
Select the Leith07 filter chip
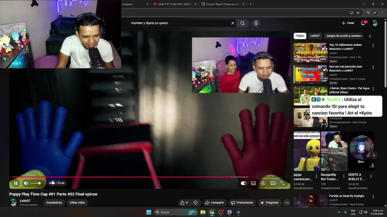(x=315, y=36)
